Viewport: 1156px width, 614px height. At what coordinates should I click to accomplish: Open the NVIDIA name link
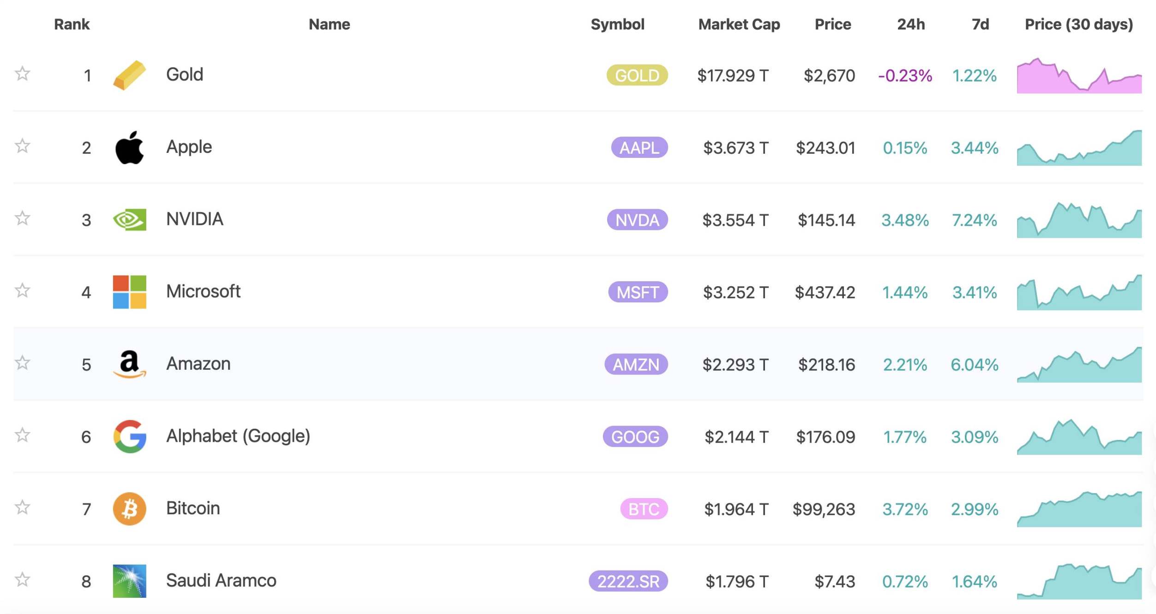[194, 219]
